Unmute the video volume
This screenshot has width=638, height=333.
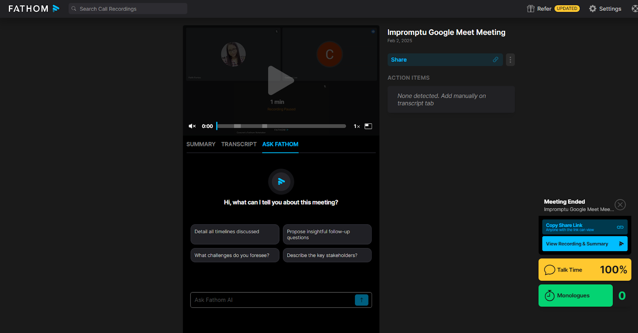tap(192, 126)
